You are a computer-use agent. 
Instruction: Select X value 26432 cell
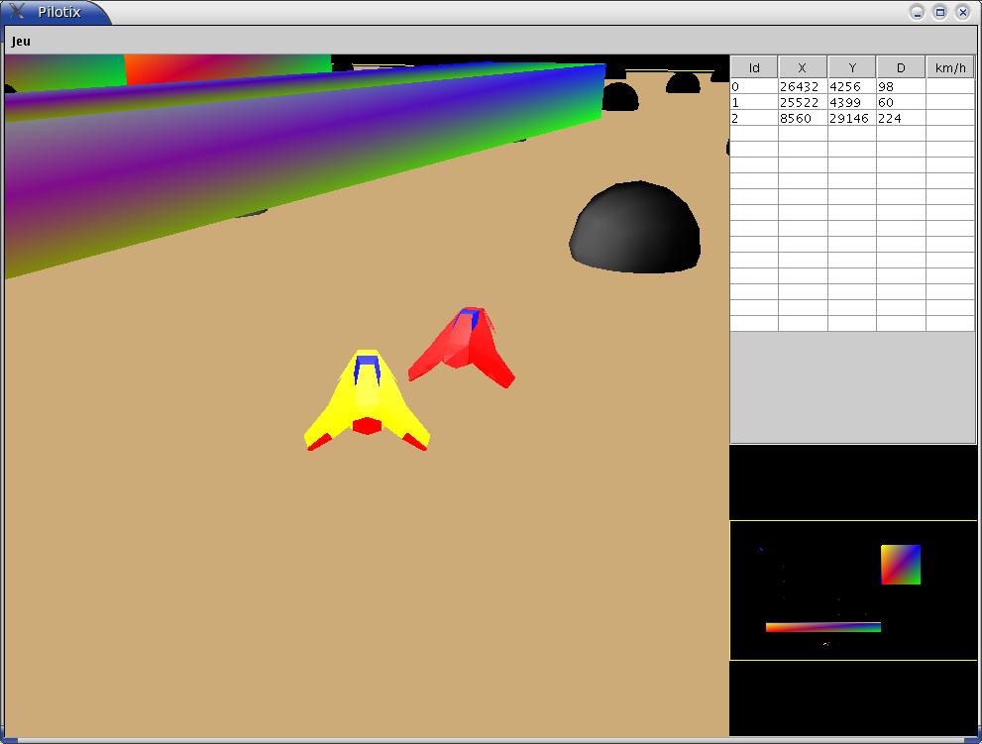[x=803, y=86]
